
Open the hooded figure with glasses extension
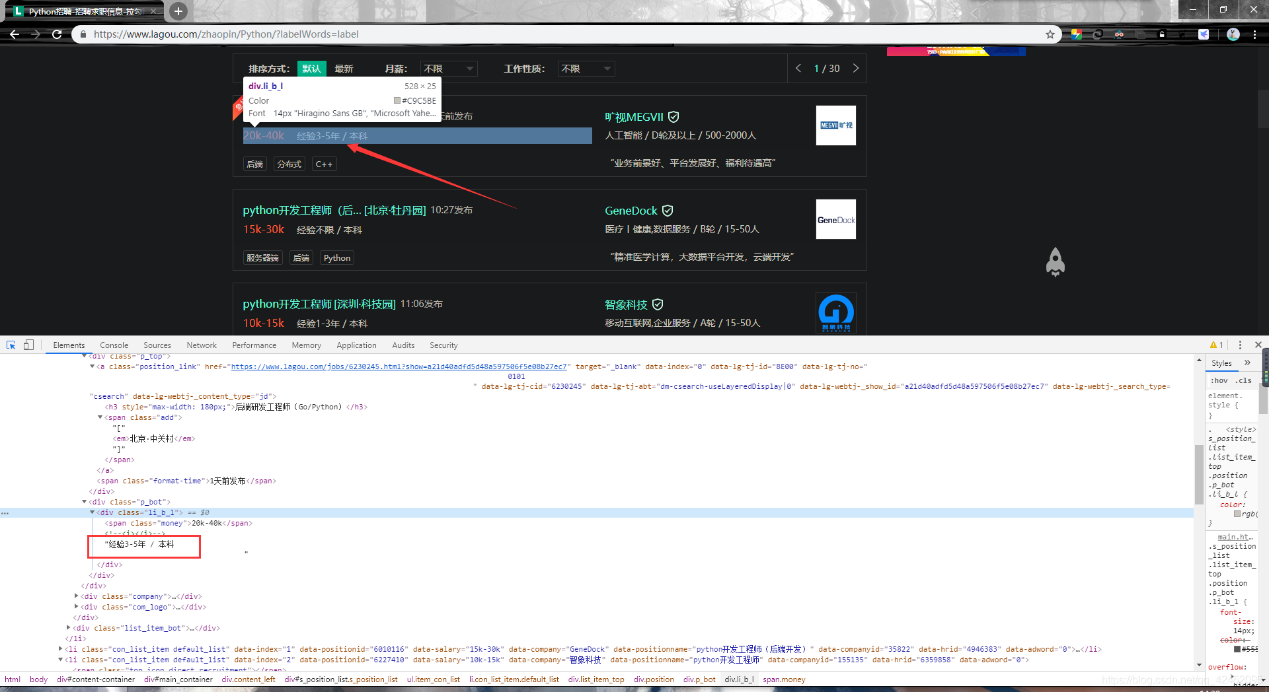1119,34
